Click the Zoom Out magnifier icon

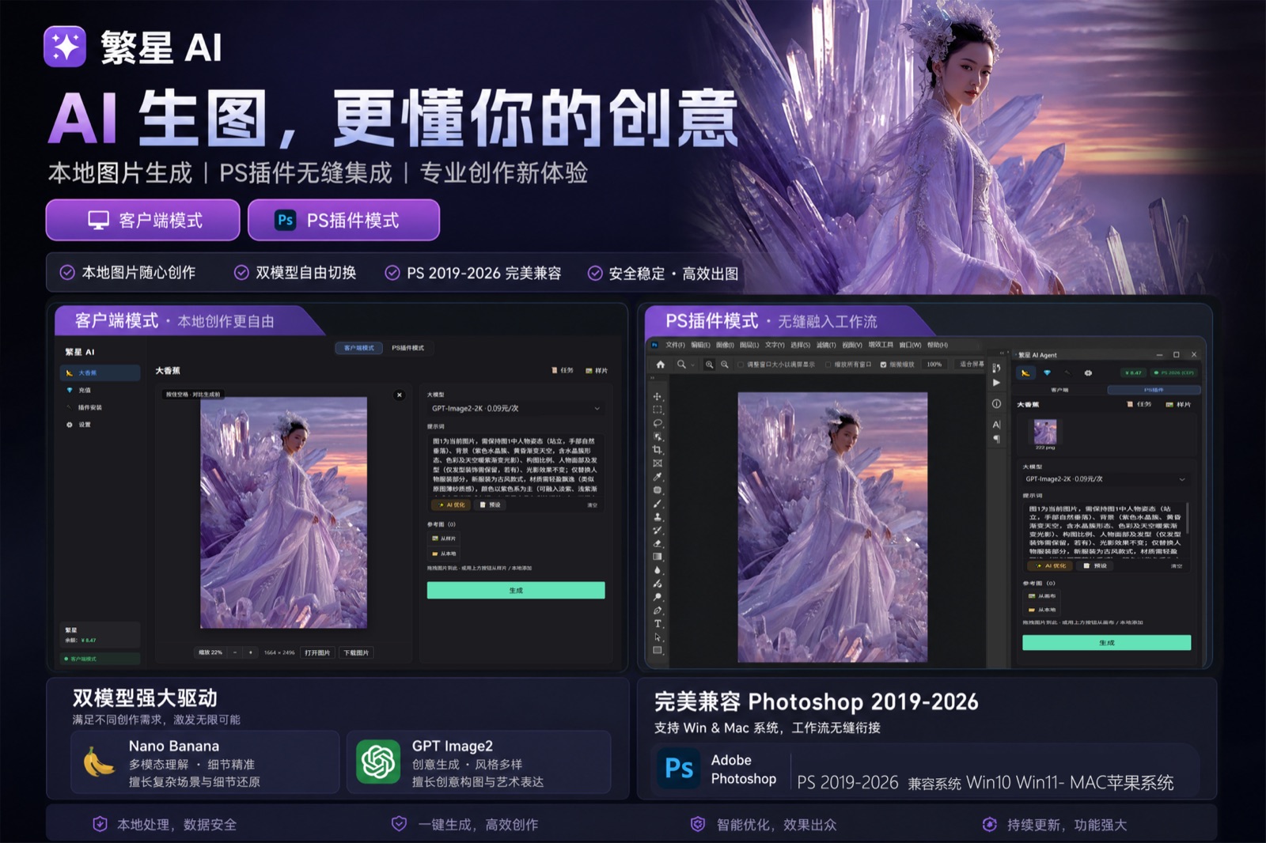725,365
